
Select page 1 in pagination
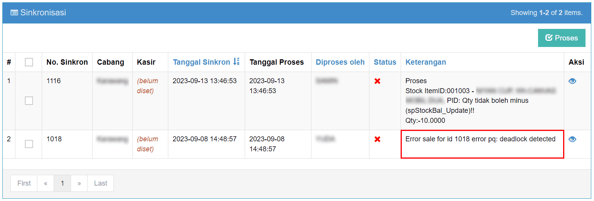(x=63, y=183)
